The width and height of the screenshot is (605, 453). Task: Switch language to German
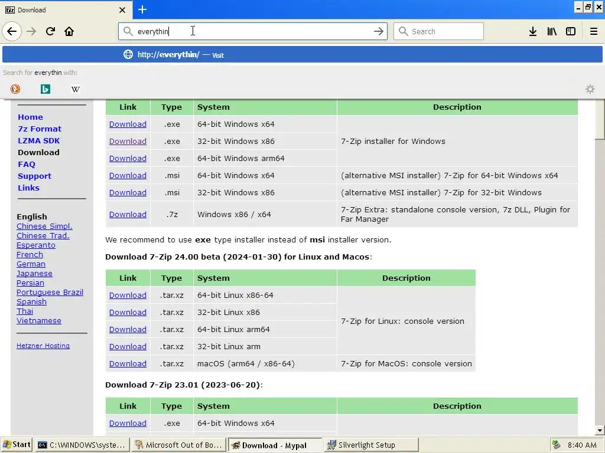(31, 264)
